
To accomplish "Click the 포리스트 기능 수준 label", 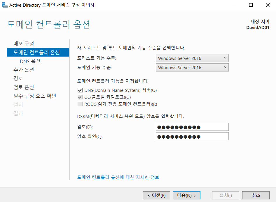I will pyautogui.click(x=97, y=58).
